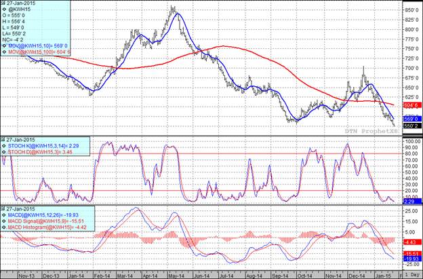Viewport: 423px width, 279px height.
Task: Click the diamond marker beside STOCH D
Action: (x=4, y=152)
